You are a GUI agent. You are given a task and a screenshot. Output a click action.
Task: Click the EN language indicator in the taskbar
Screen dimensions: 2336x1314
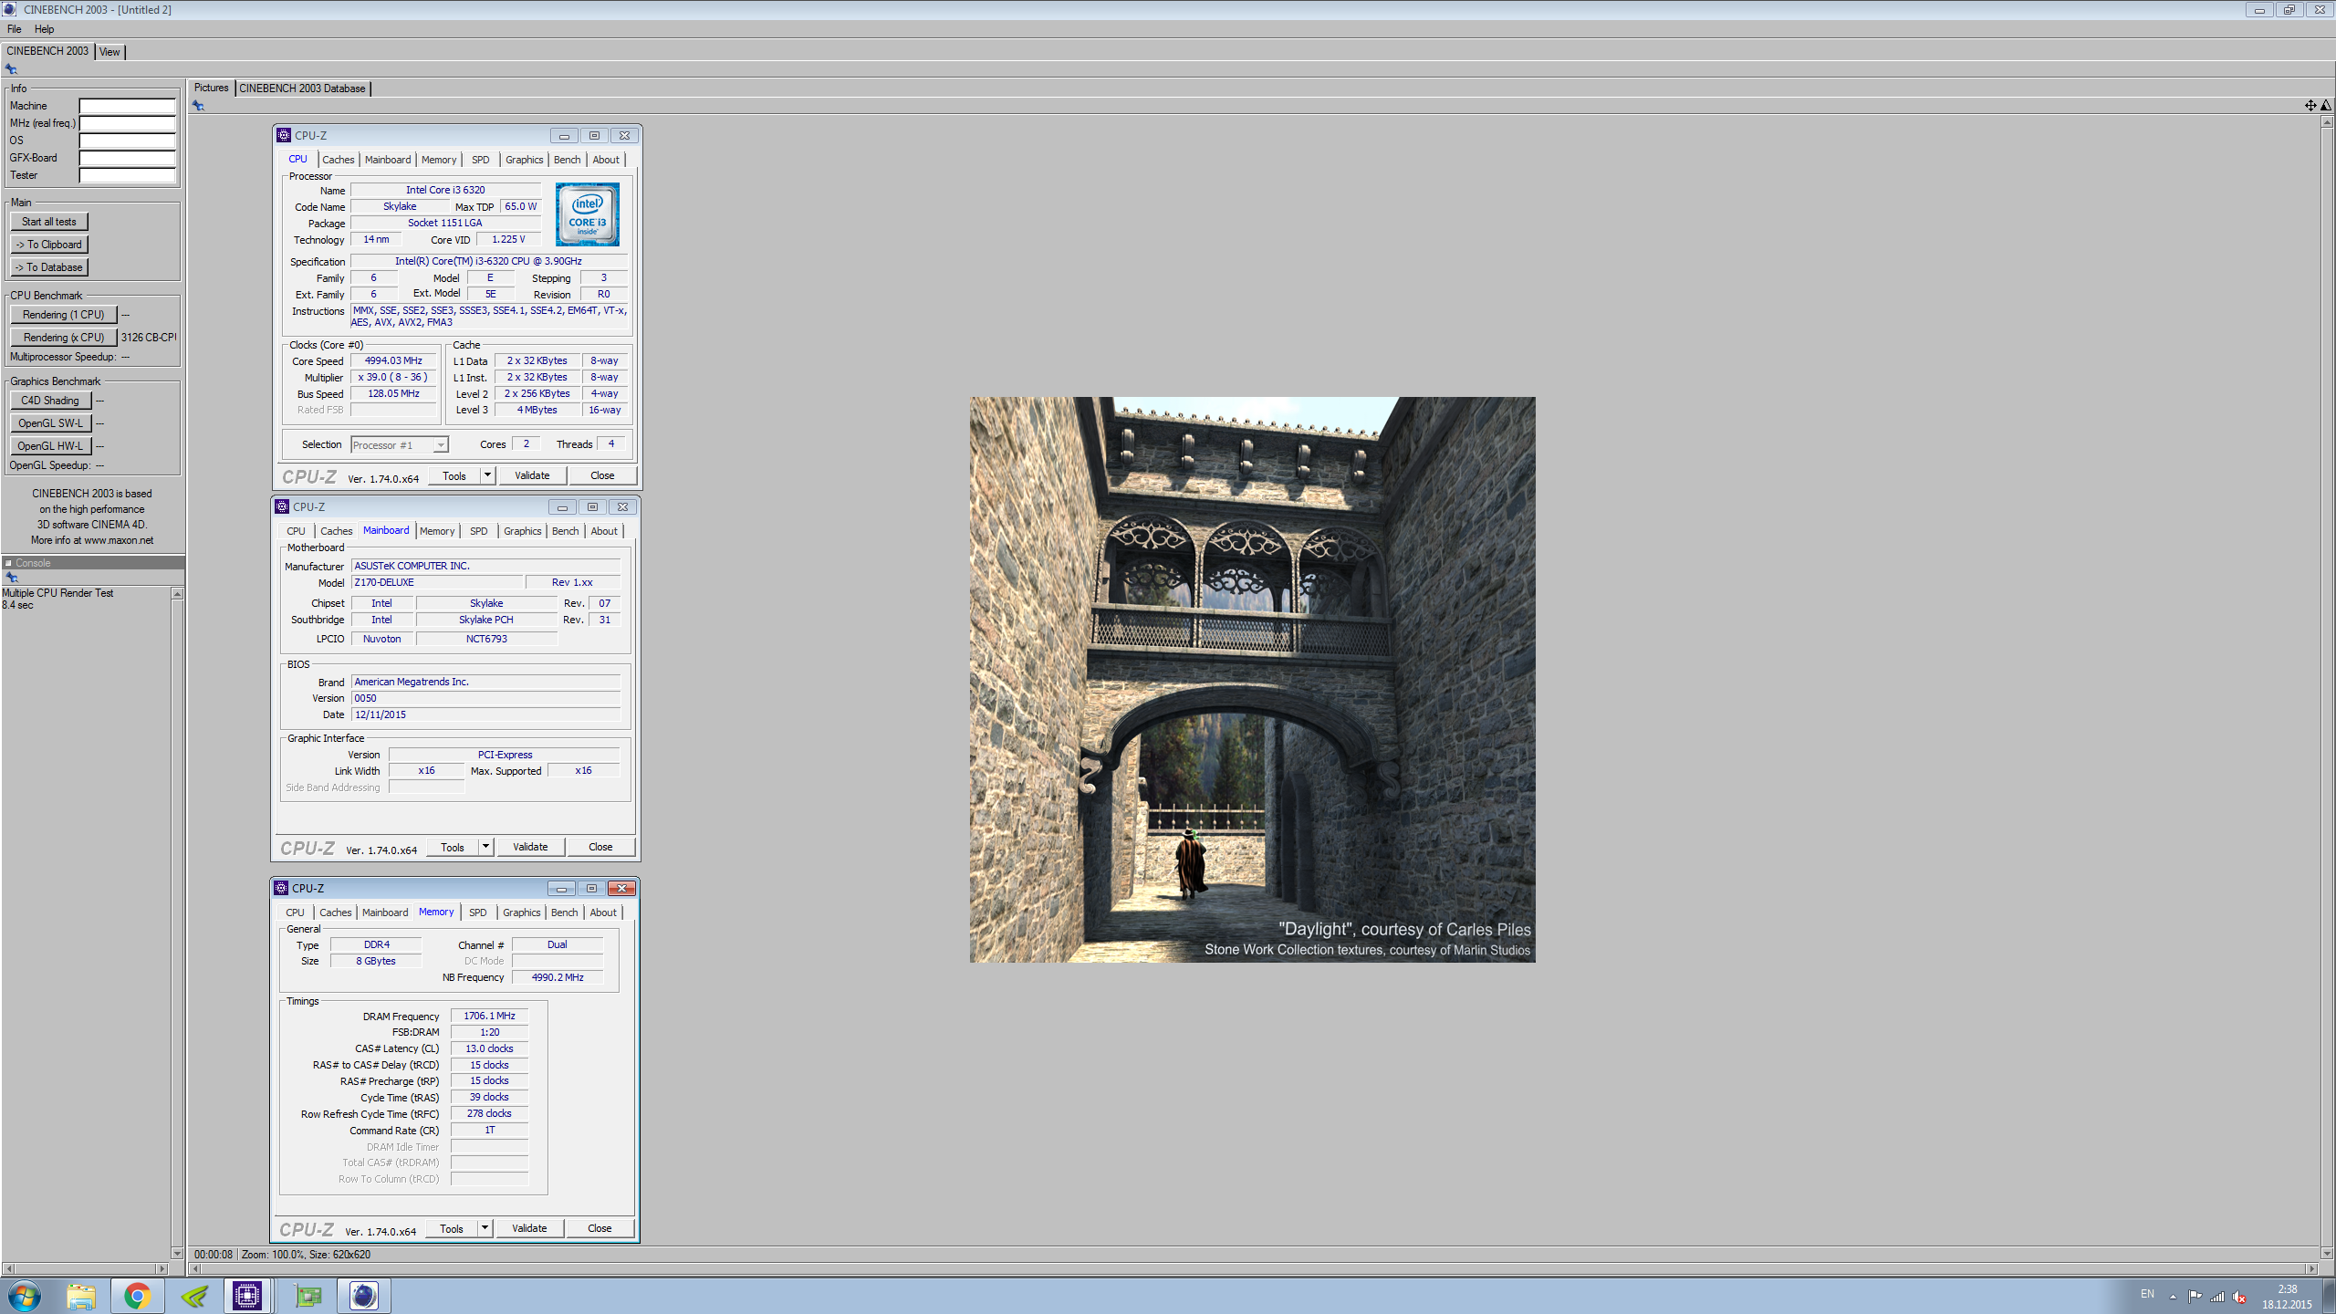click(2147, 1294)
